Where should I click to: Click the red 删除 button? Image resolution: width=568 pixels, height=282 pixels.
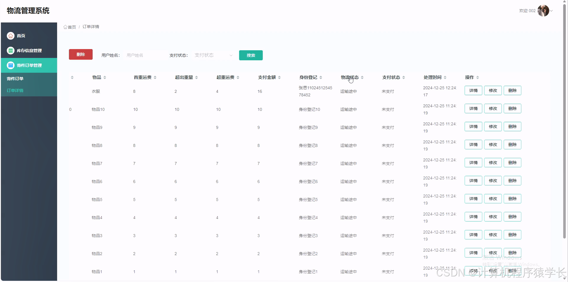click(81, 54)
